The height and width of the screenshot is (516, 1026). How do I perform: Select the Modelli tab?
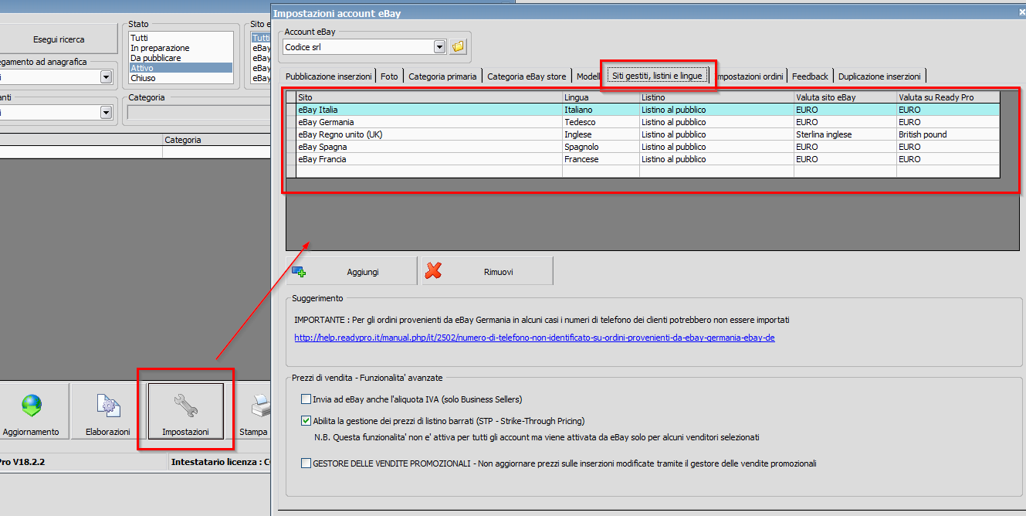(x=588, y=76)
